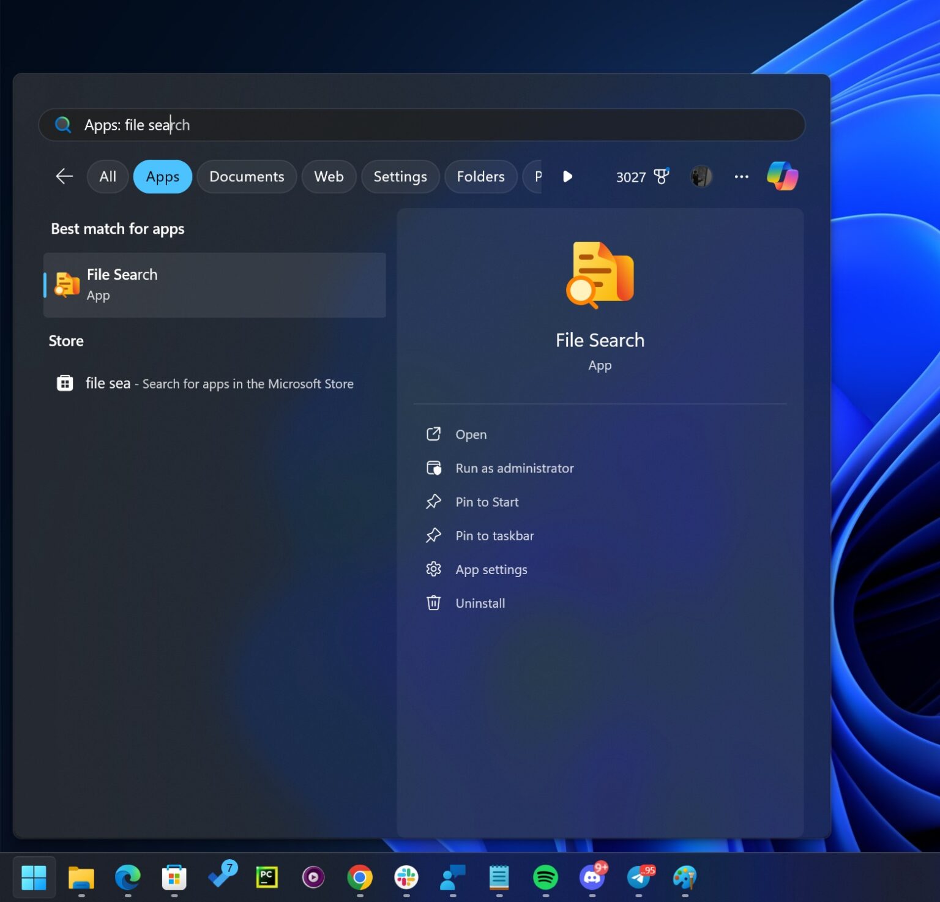Expand hidden filter categories with arrow chevron
Screen dimensions: 940x902
click(568, 177)
